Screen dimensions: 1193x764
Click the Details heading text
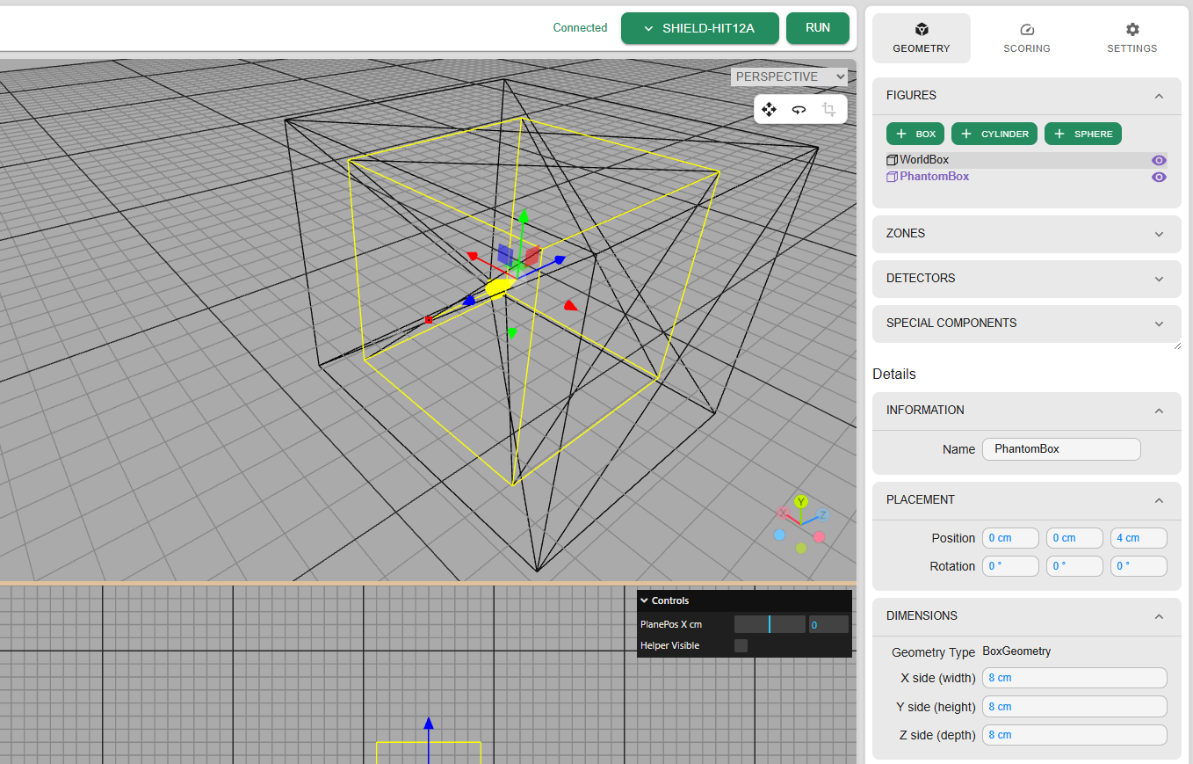pyautogui.click(x=894, y=375)
